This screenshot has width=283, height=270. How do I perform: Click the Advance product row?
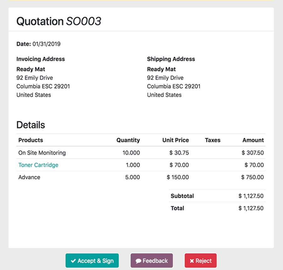[x=29, y=177]
